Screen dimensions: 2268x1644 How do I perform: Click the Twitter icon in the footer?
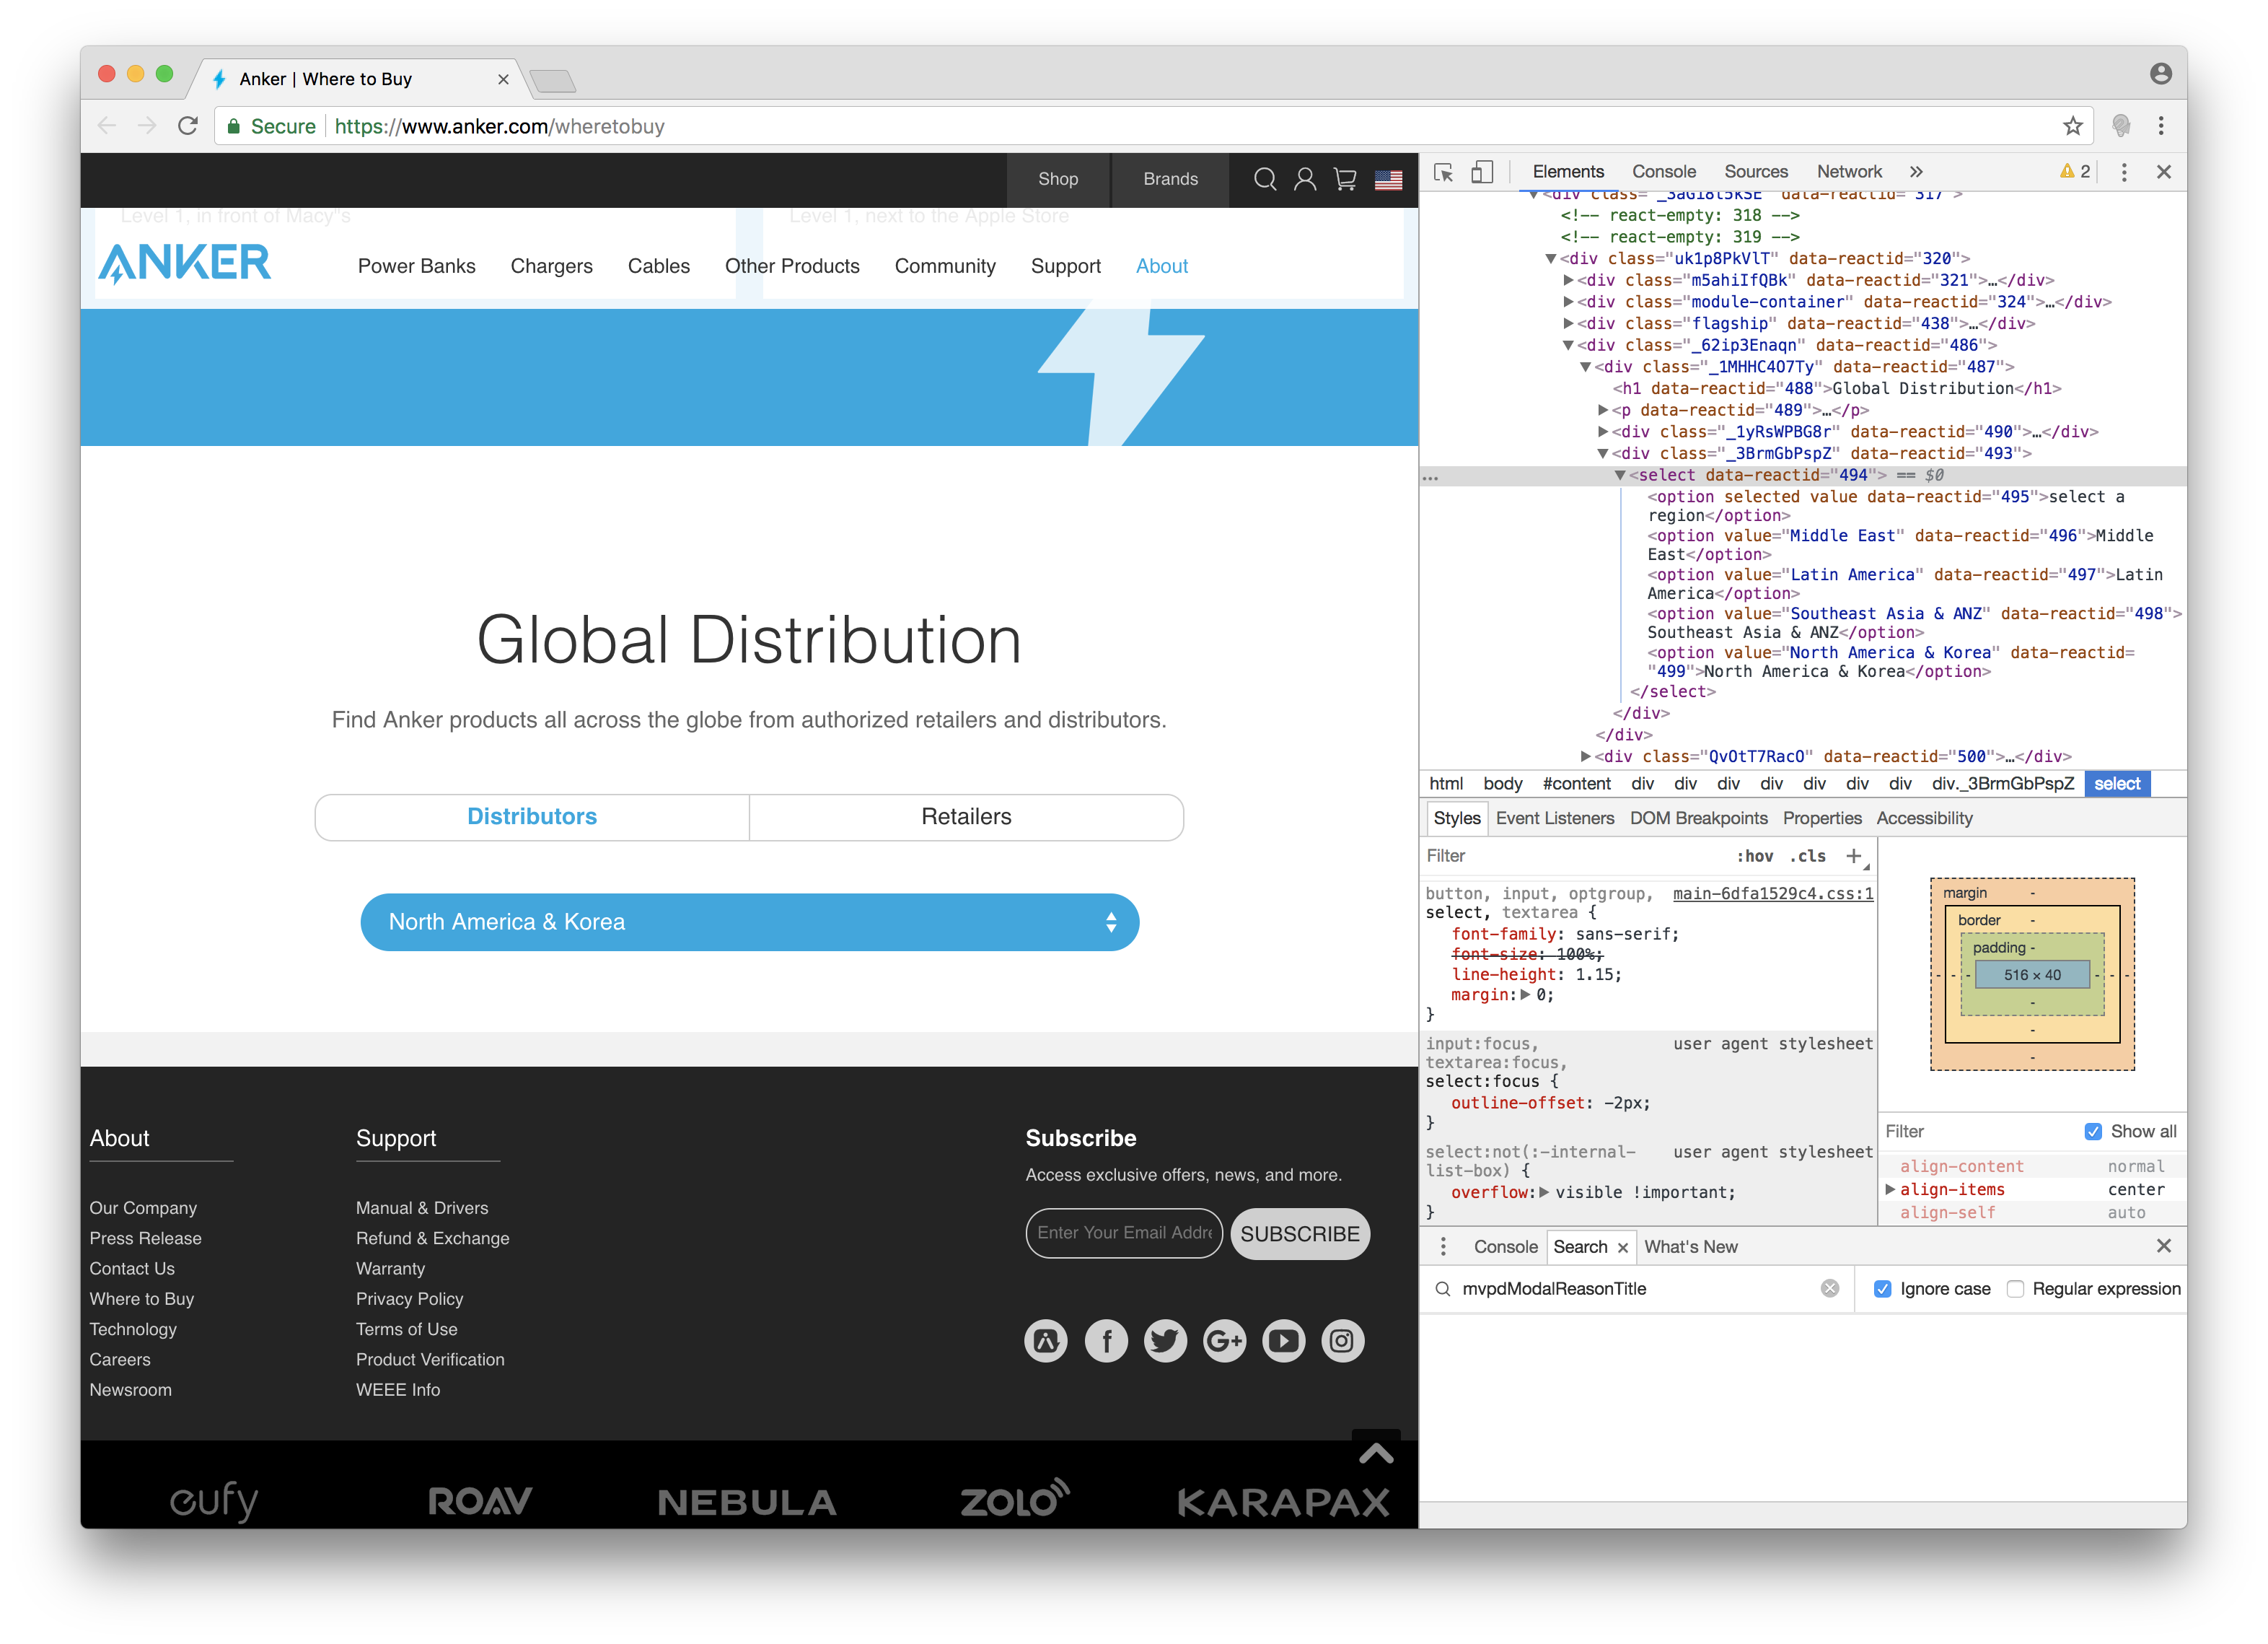[1165, 1341]
